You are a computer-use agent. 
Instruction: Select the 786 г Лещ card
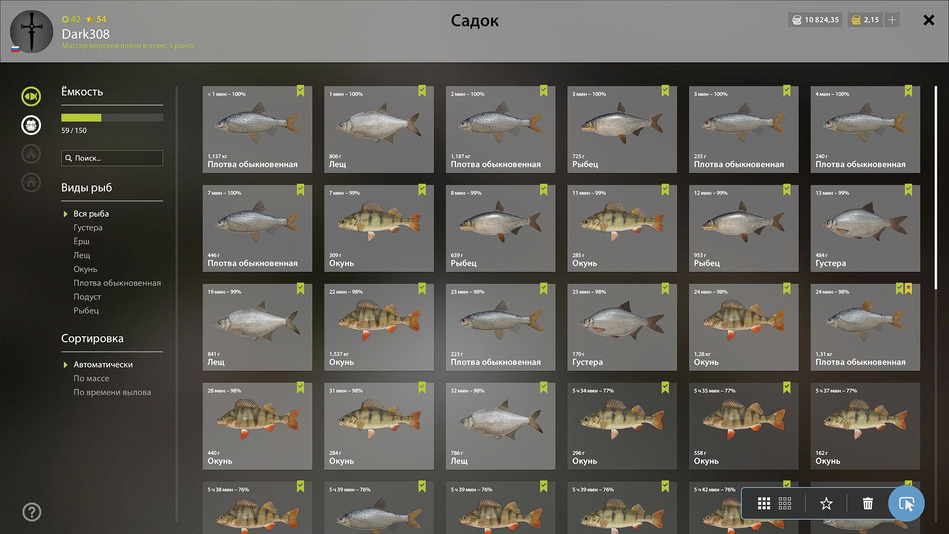tap(501, 426)
